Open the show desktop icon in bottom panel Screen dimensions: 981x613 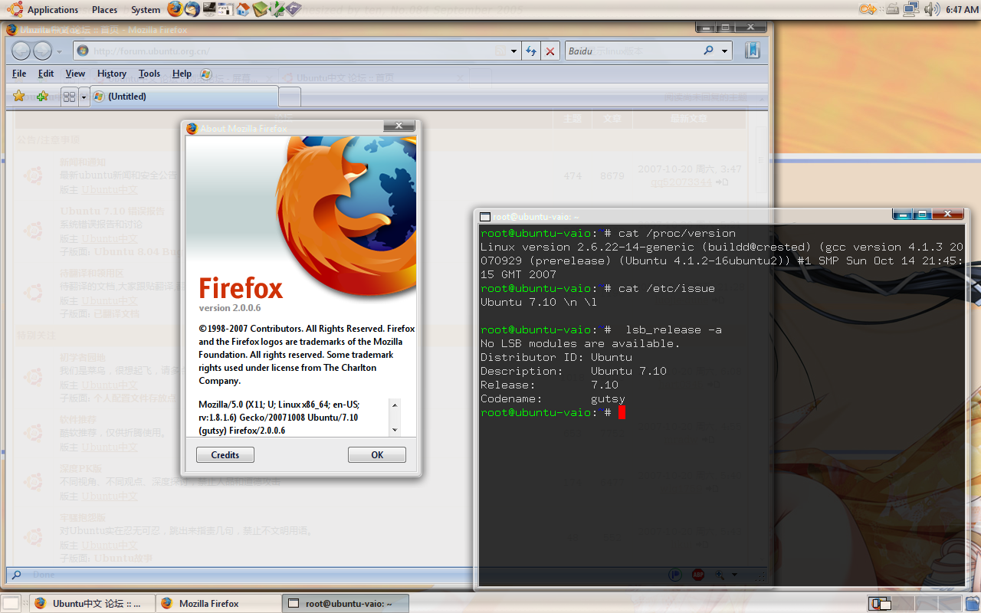coord(11,603)
